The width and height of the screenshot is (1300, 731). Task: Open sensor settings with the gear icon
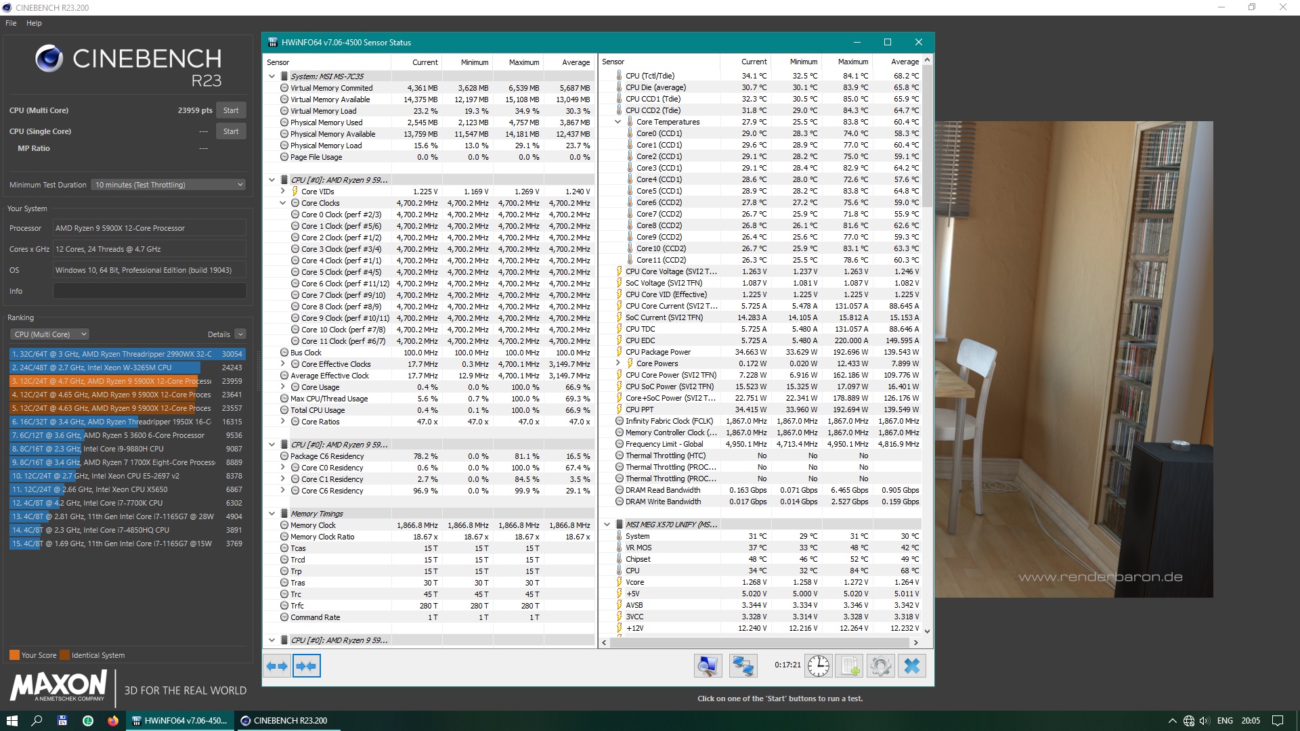[880, 666]
